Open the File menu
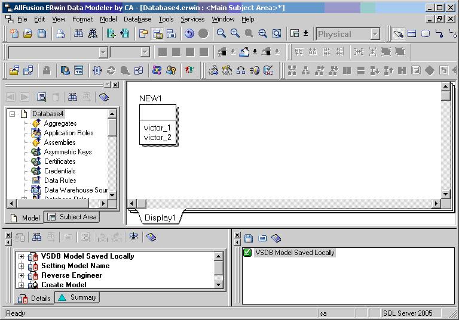The height and width of the screenshot is (320, 459). (22, 19)
